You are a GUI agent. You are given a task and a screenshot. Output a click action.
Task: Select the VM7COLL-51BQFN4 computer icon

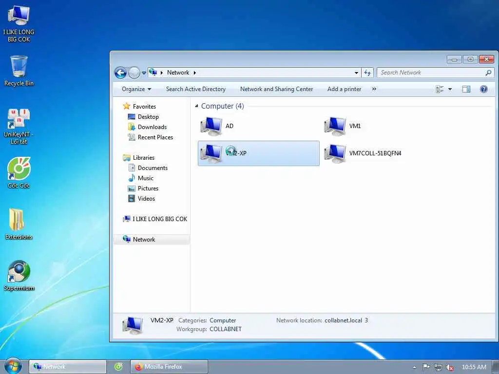335,153
